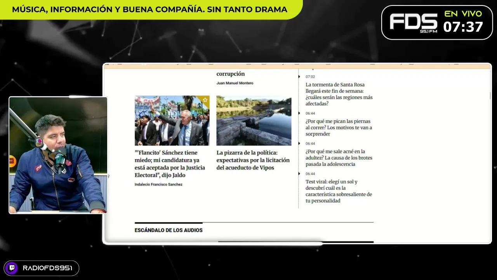497x280 pixels.
Task: Click the Twitch logo icon
Action: coord(11,268)
